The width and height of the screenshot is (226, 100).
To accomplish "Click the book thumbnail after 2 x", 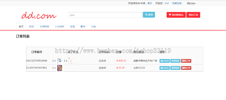I will point(71,61).
